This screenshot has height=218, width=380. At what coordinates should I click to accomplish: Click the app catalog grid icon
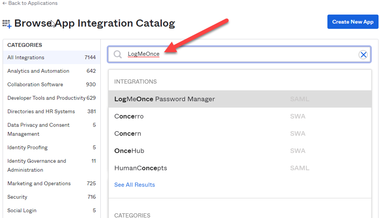[7, 24]
